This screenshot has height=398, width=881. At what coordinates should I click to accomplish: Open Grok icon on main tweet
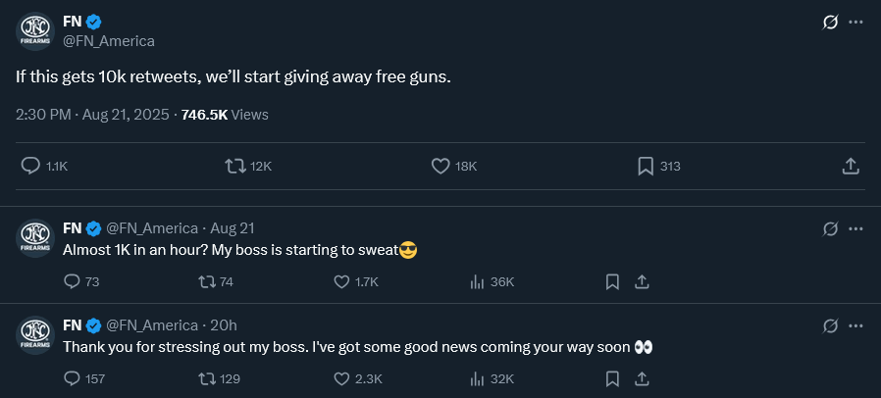pyautogui.click(x=830, y=22)
